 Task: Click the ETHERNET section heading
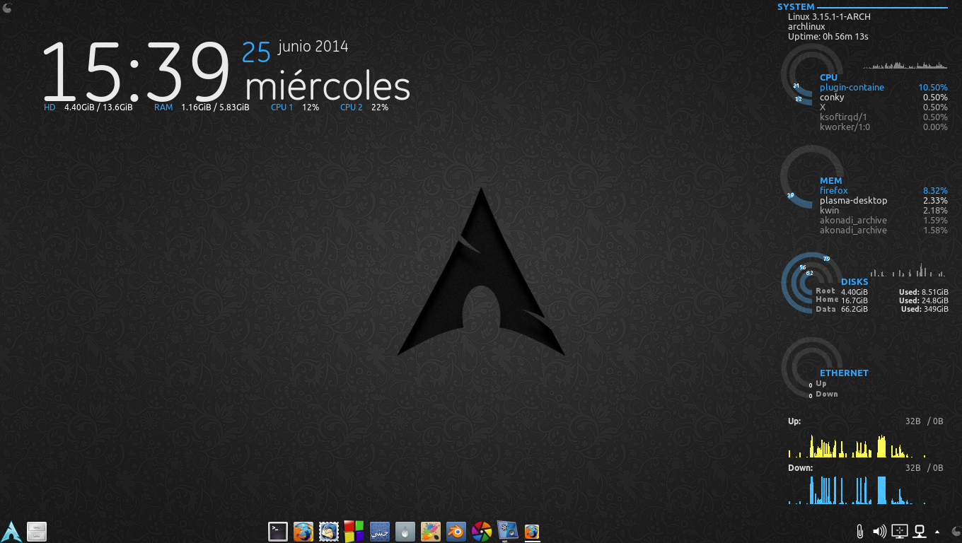tap(844, 373)
